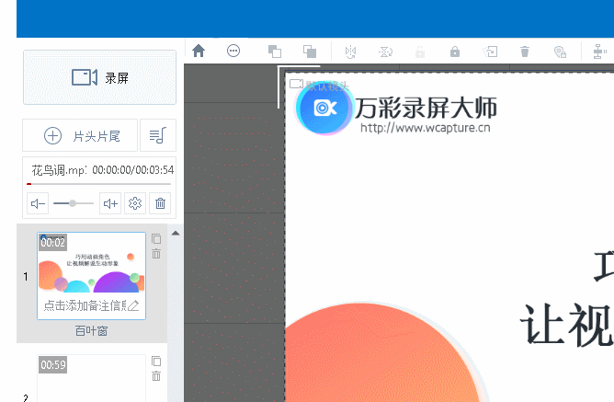This screenshot has height=402, width=614.
Task: Increase the music volume
Action: tap(109, 203)
